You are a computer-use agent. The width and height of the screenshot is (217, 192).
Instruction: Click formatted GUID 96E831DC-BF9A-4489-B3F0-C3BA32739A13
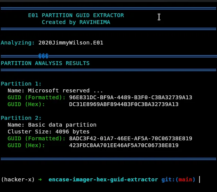click(130, 97)
